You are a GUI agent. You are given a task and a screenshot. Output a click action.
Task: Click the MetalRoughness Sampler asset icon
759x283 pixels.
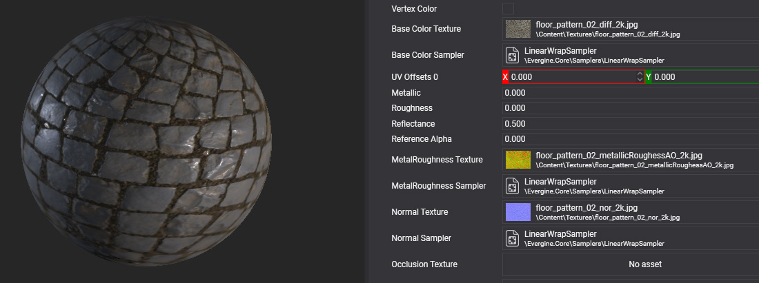pyautogui.click(x=513, y=186)
